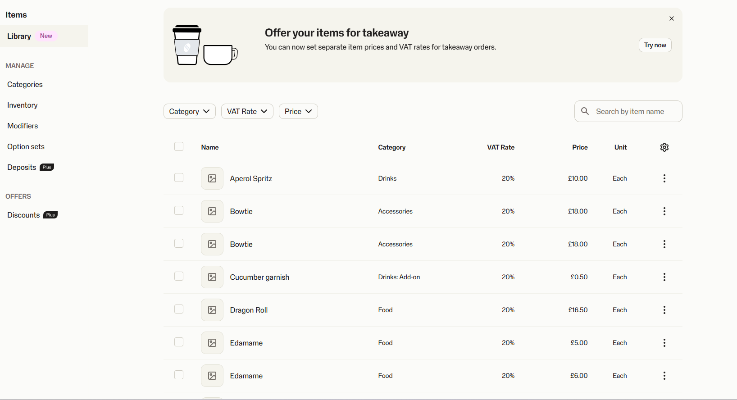Open Modifiers page
Viewport: 737px width, 400px height.
click(23, 126)
